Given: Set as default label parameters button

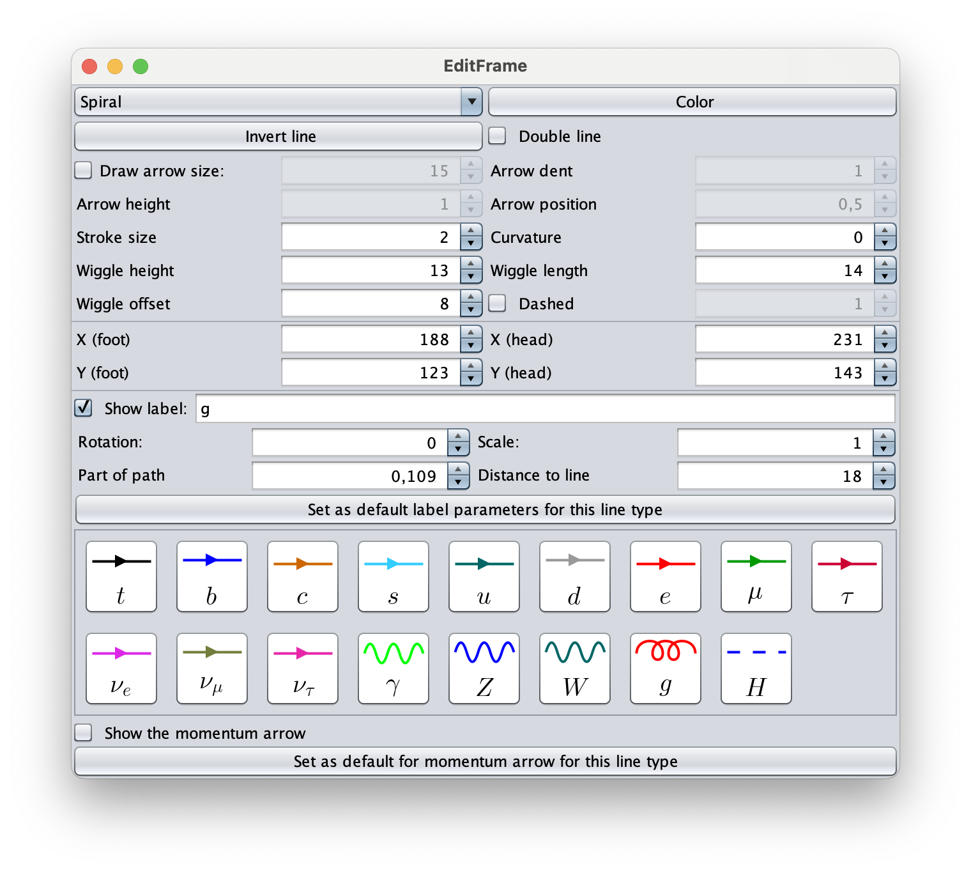Looking at the screenshot, I should point(485,509).
